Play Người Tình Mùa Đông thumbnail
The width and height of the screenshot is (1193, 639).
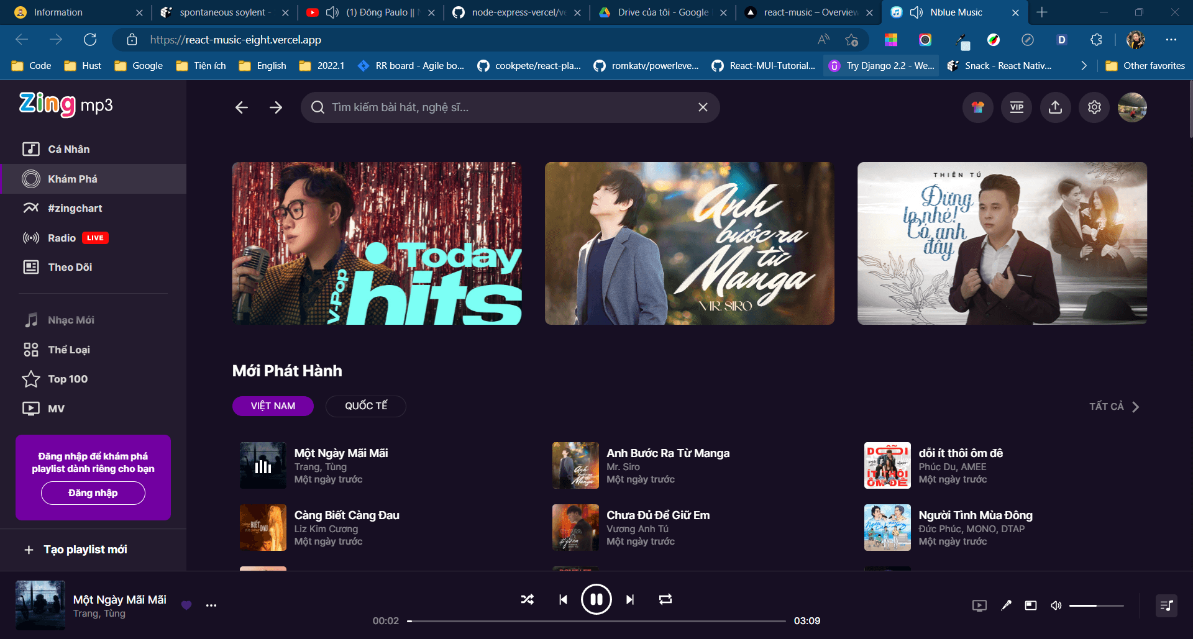pyautogui.click(x=887, y=528)
